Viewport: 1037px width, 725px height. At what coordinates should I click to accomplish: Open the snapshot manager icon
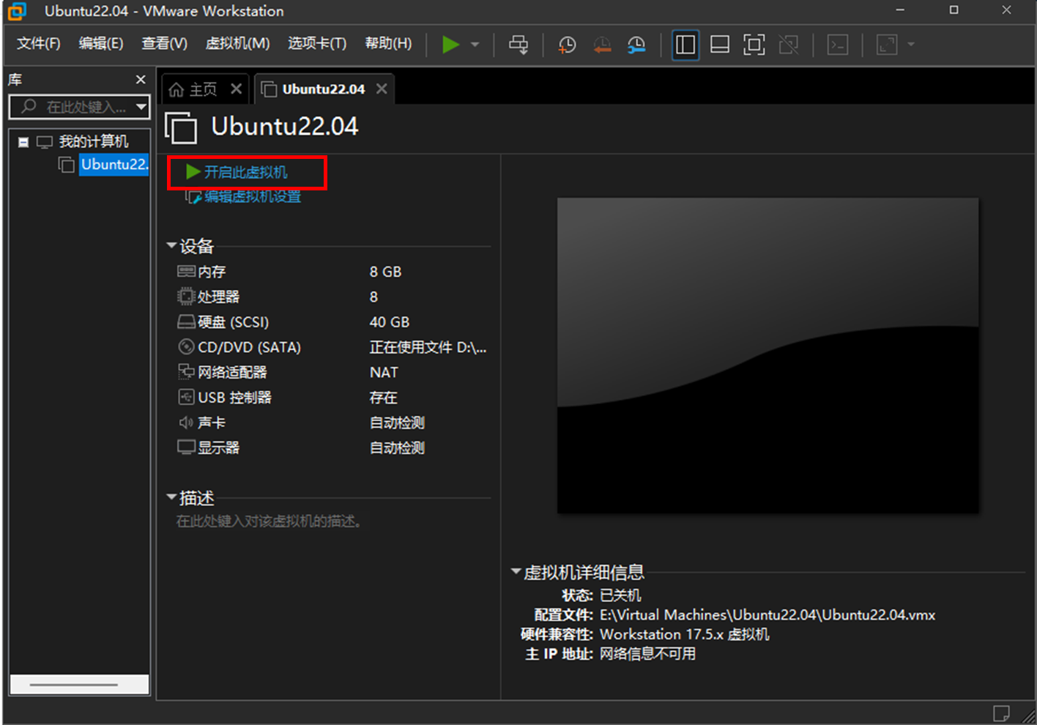[x=636, y=45]
